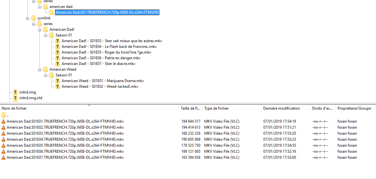Sort by 'Type de fichier' column header
Screen dimensions: 376x179
(232, 108)
